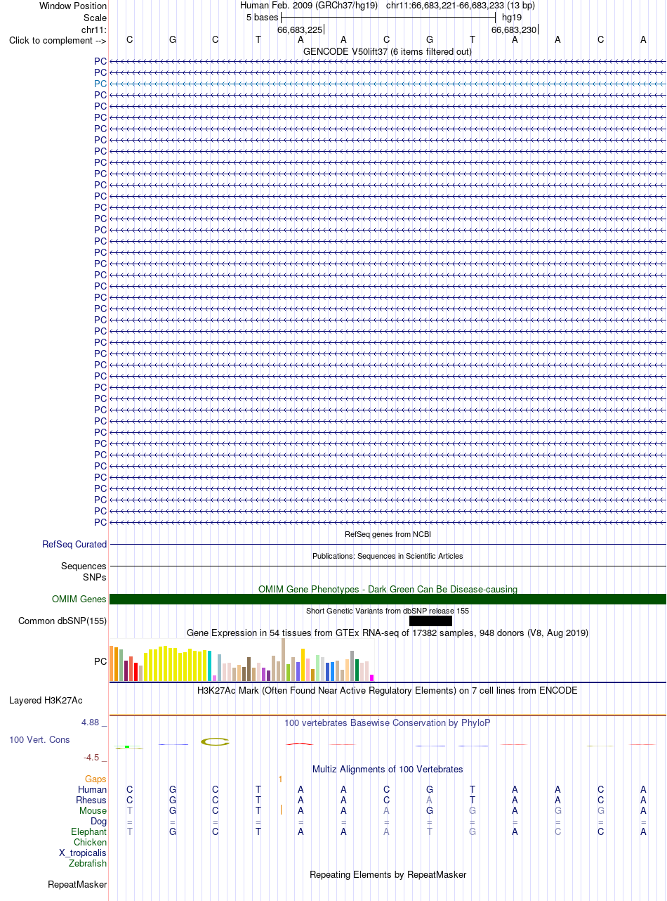Click position marker 66,683,230 on ruler

514,30
